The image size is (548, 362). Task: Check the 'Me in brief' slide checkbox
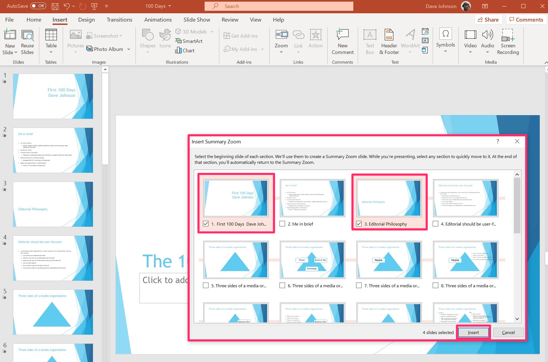click(x=282, y=224)
